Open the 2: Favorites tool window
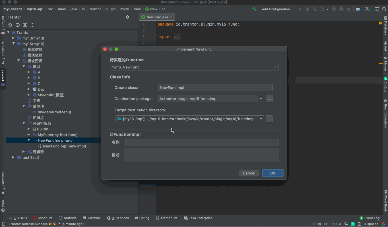This screenshot has height=227, width=388. 3,183
